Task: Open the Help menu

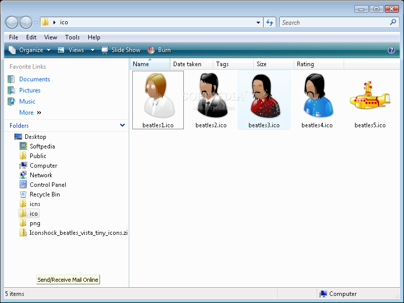Action: coord(94,37)
